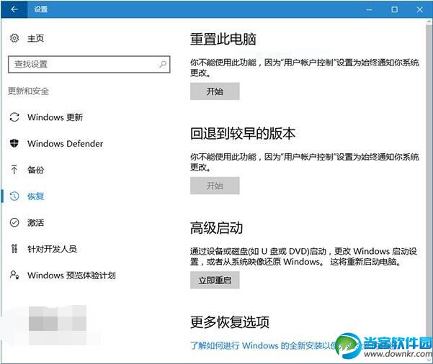Screen dimensions: 433x364
Task: Open the 主页 settings home
Action: pyautogui.click(x=35, y=38)
